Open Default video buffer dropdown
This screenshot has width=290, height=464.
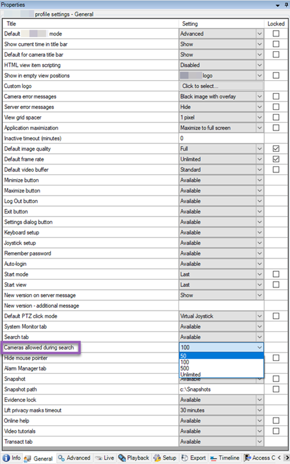pos(259,170)
